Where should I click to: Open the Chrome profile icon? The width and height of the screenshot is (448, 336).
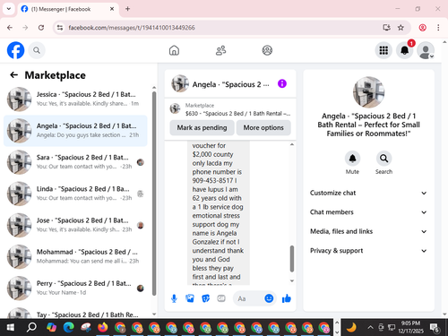click(x=422, y=28)
